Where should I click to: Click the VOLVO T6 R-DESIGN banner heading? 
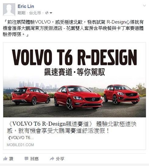74,57
